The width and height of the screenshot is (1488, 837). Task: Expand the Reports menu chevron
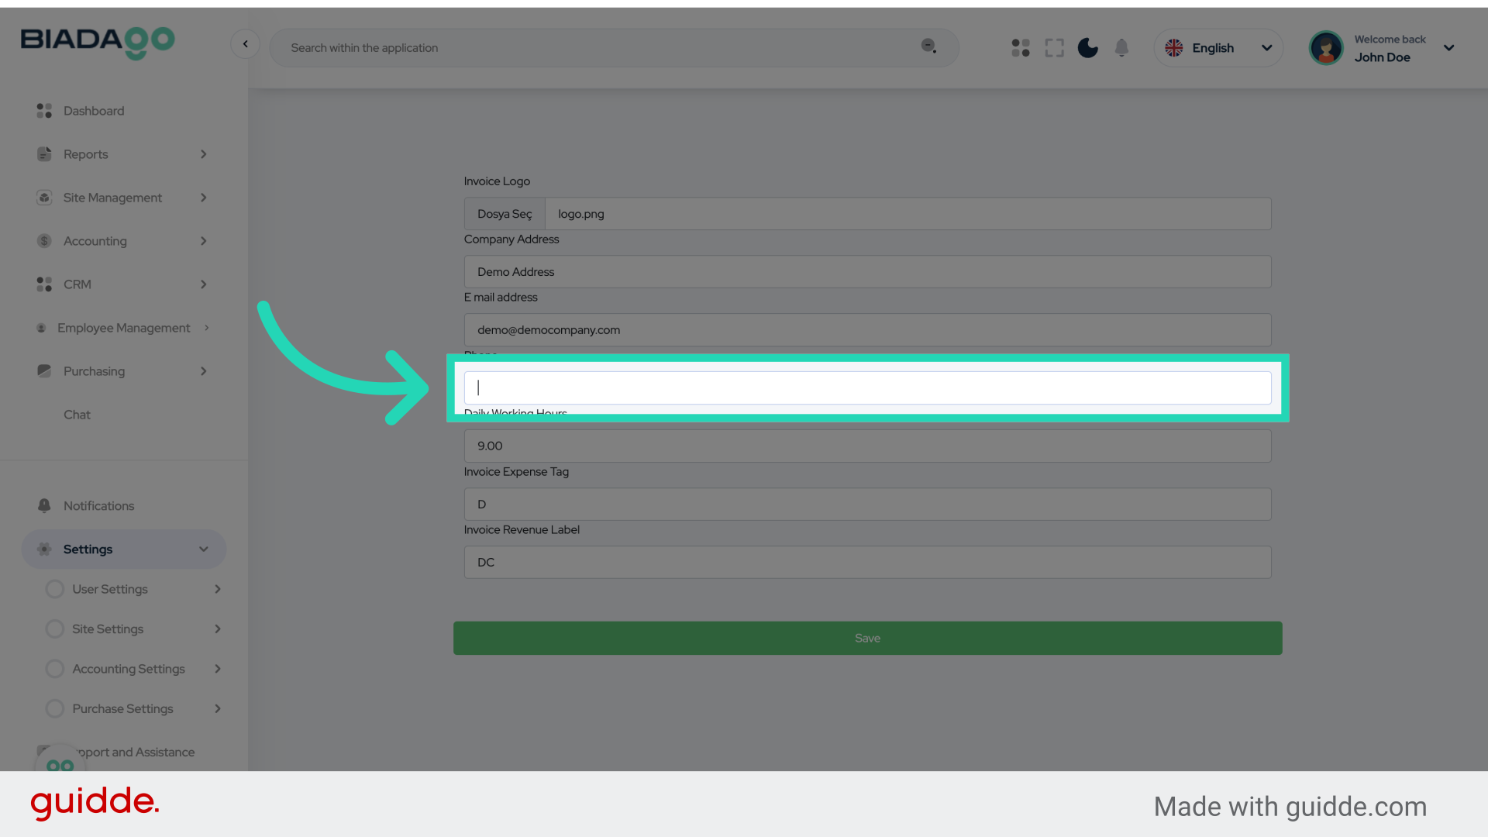coord(204,154)
